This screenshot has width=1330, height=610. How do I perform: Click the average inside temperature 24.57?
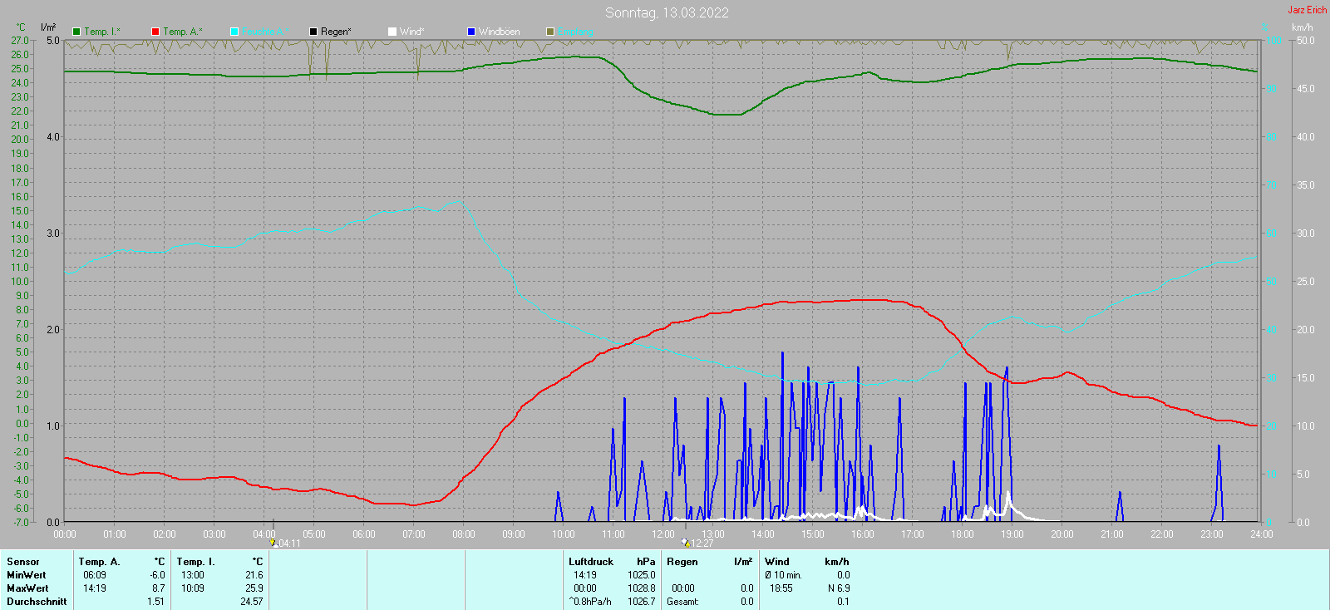tap(252, 602)
